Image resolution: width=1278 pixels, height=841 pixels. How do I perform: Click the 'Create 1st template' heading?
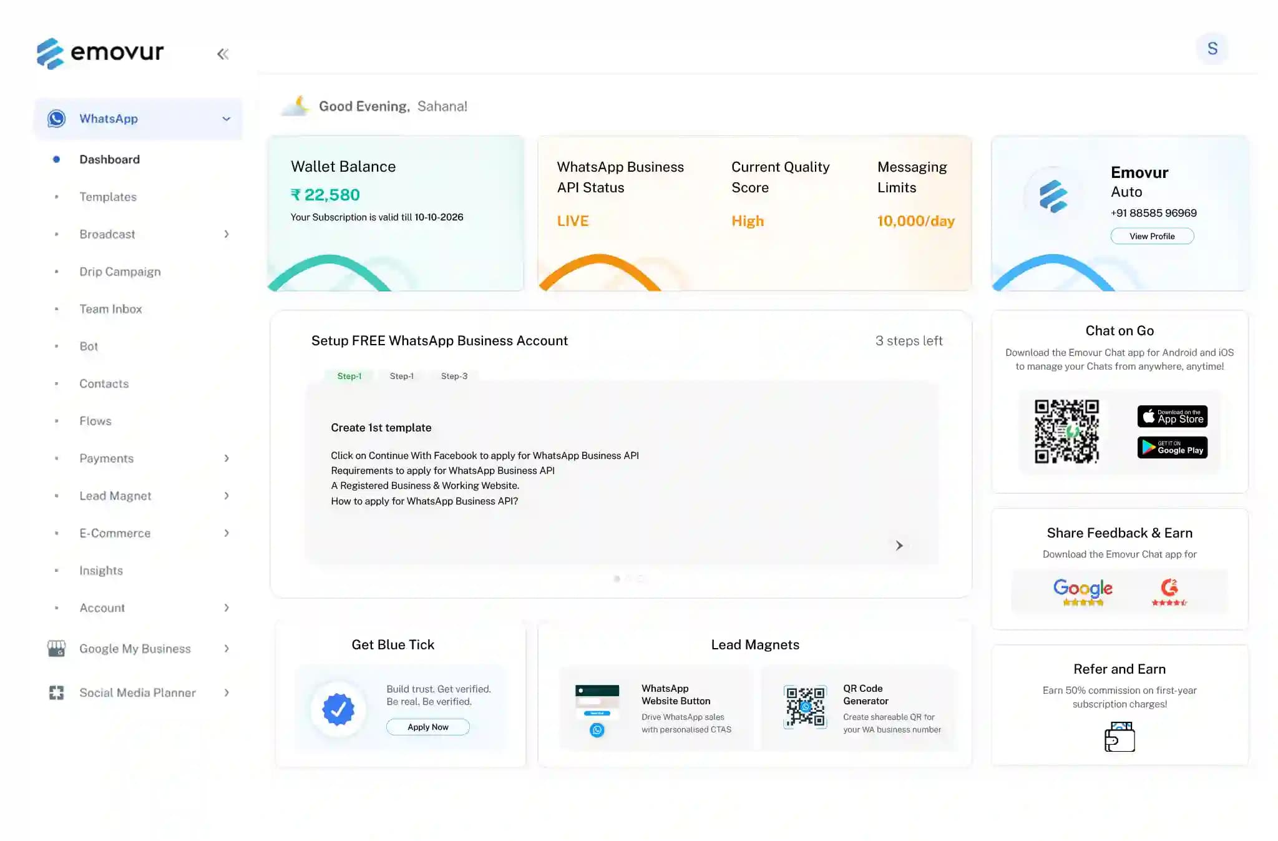click(x=381, y=428)
